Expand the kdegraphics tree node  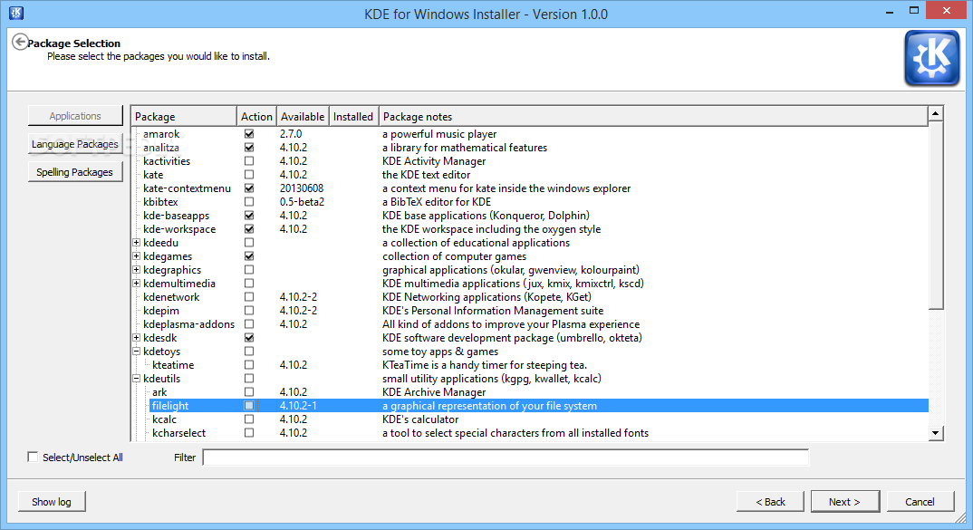(137, 270)
